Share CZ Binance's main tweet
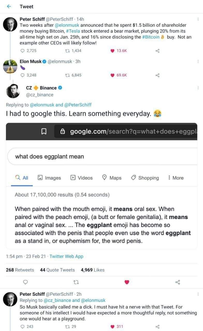 pyautogui.click(x=178, y=282)
